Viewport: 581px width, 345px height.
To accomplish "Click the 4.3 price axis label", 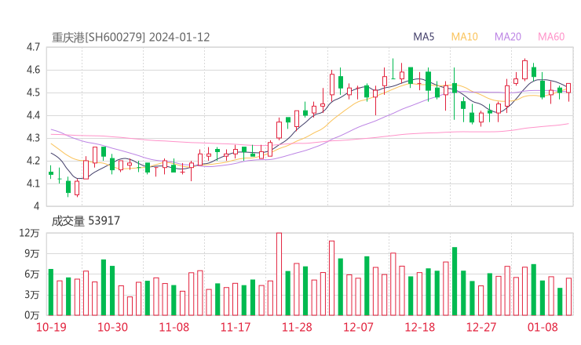I will click(x=33, y=138).
